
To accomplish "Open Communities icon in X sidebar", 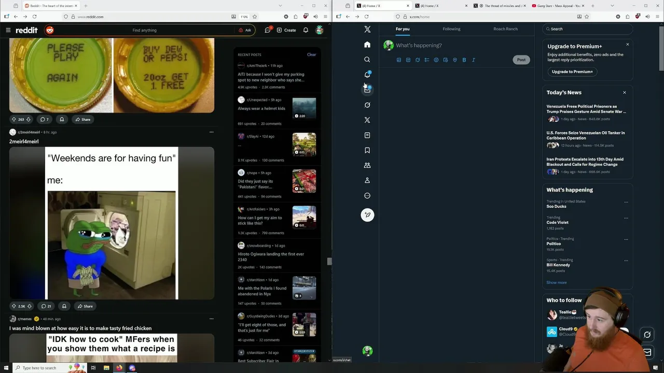I will (x=367, y=165).
